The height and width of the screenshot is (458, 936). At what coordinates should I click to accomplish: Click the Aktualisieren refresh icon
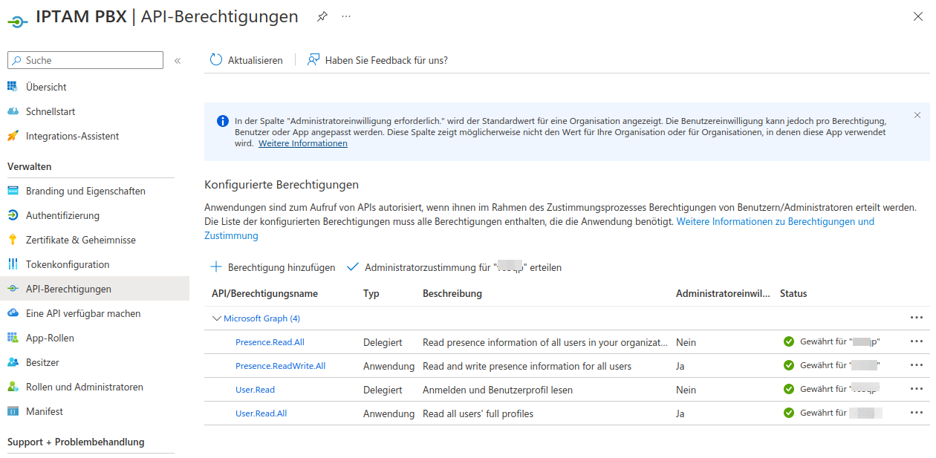coord(216,60)
